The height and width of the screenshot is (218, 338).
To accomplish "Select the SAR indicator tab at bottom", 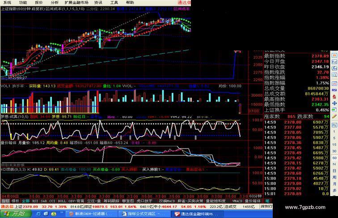I will [x=44, y=201].
